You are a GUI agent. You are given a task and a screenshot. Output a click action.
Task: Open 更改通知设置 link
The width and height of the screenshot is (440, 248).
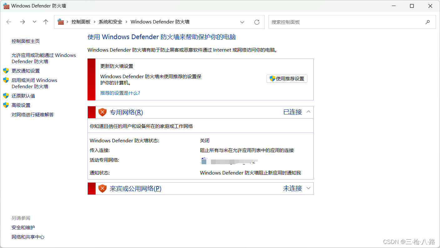[26, 71]
